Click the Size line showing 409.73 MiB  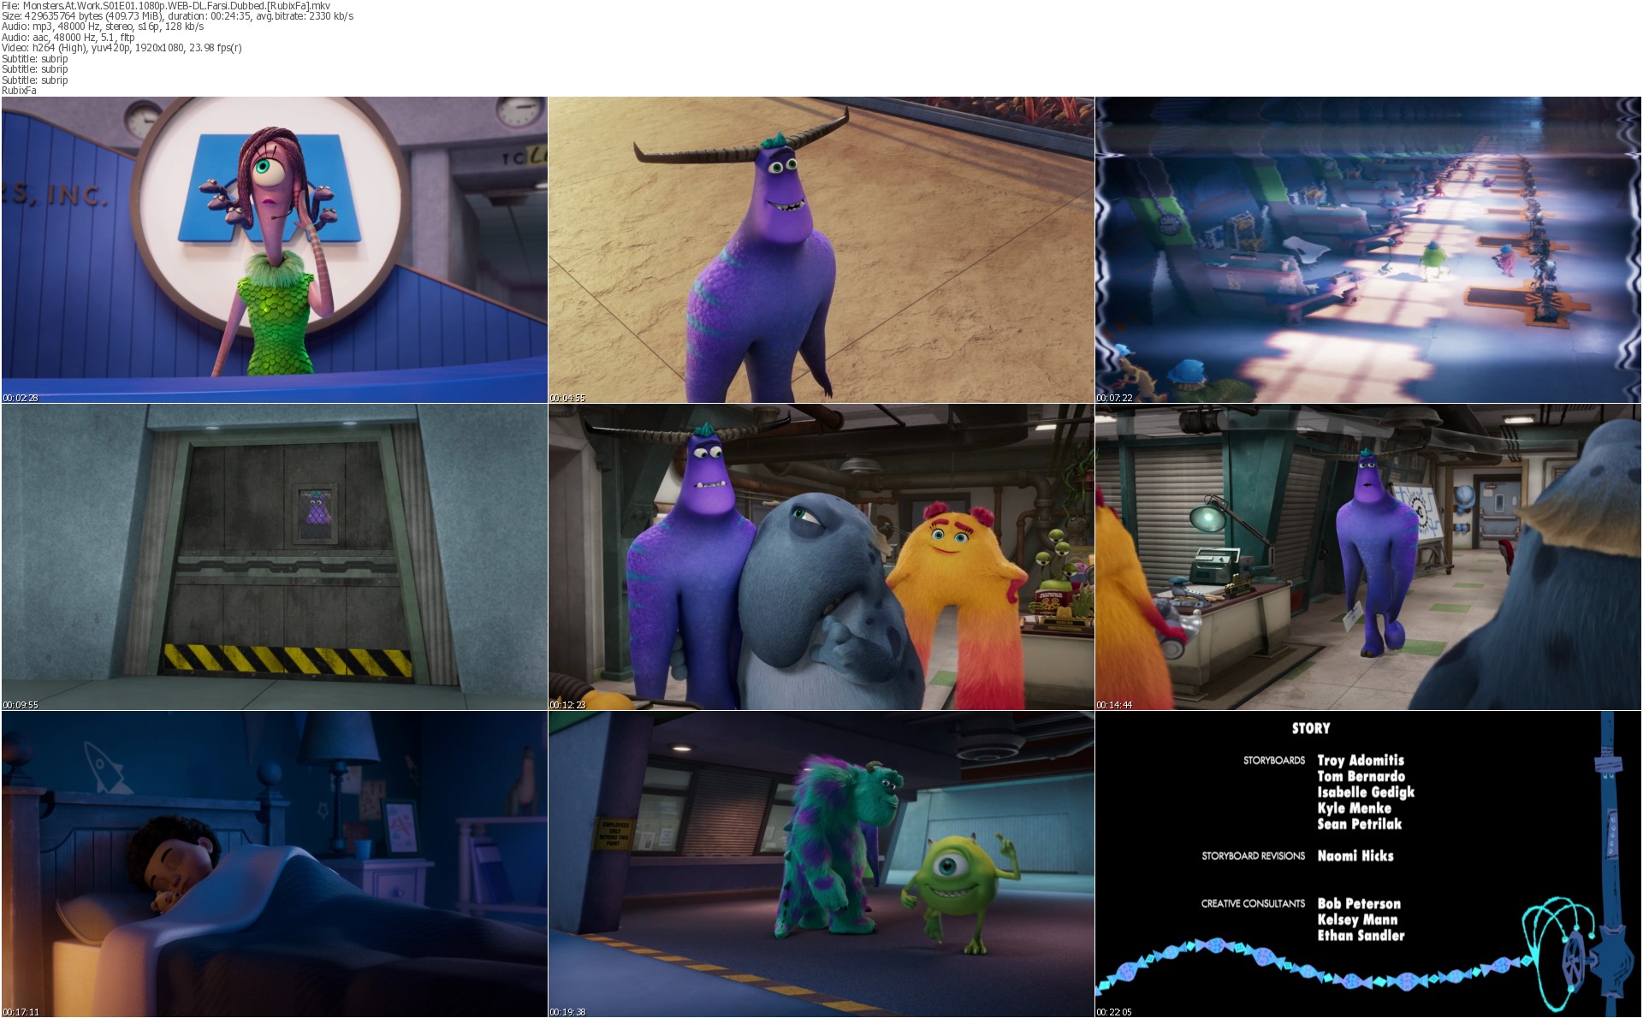177,16
